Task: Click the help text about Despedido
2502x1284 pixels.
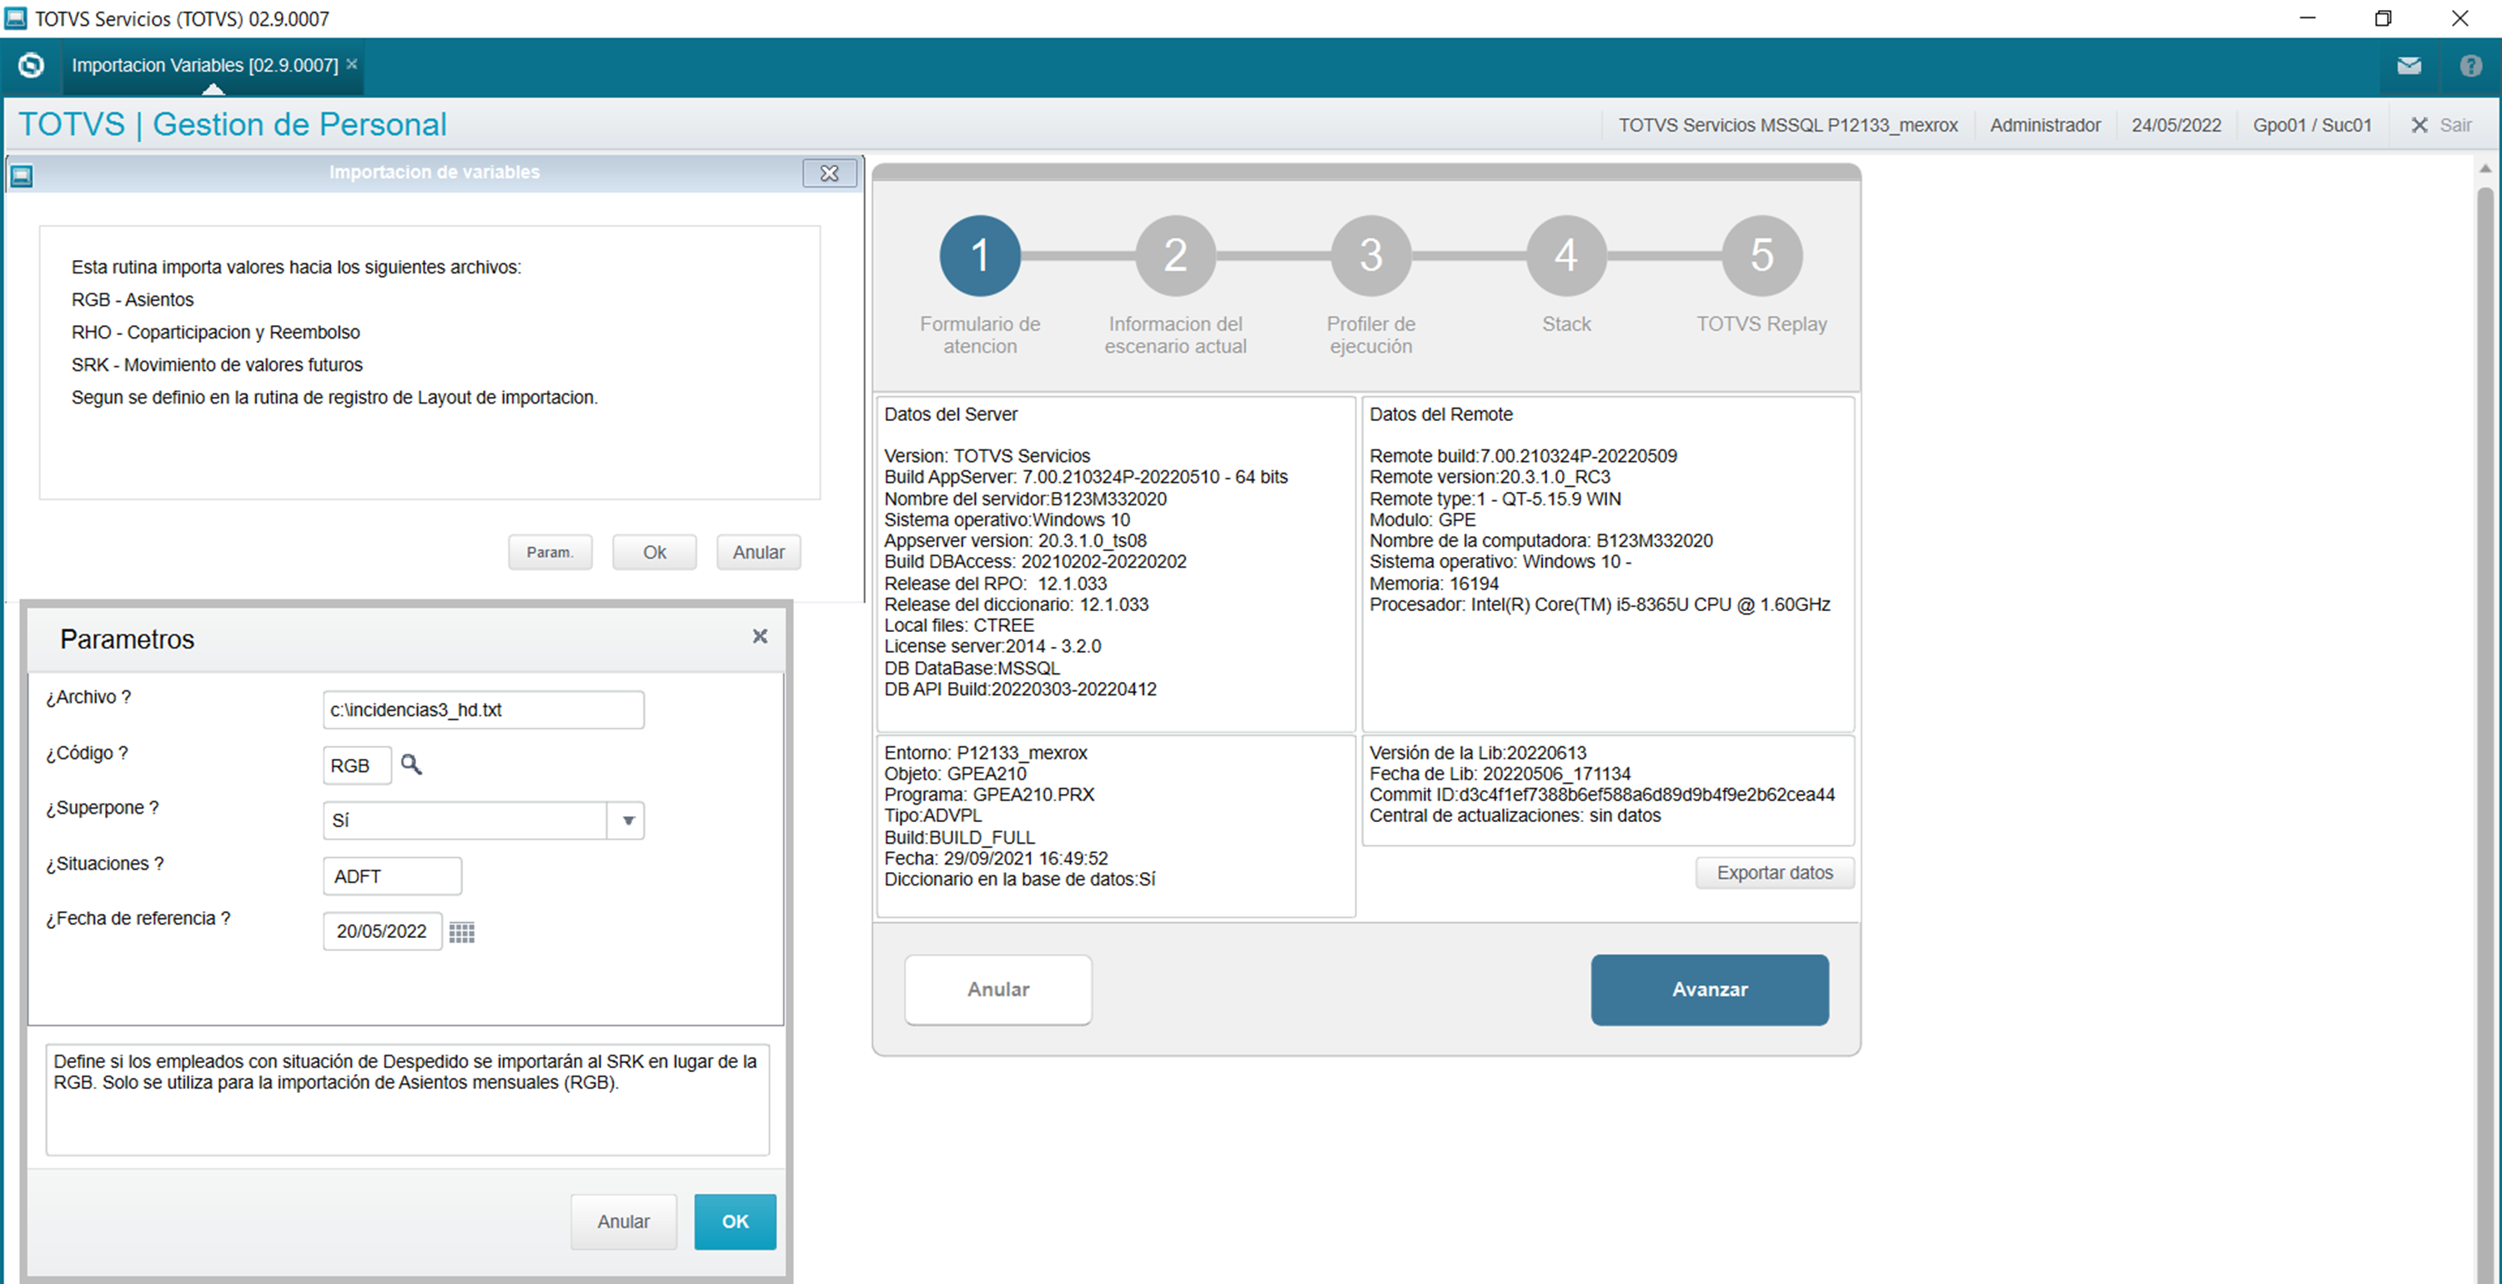Action: click(x=405, y=1072)
